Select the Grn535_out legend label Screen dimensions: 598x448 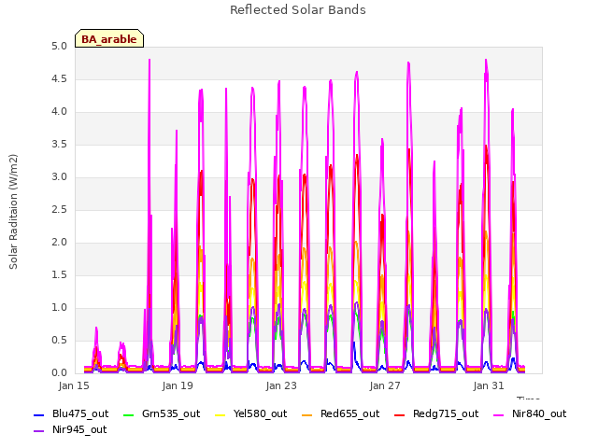pos(171,414)
